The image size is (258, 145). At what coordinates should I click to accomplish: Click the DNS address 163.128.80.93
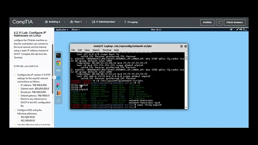click(x=28, y=121)
